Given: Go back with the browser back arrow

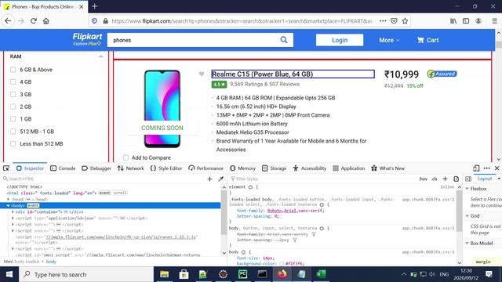Looking at the screenshot, I should pyautogui.click(x=8, y=21).
